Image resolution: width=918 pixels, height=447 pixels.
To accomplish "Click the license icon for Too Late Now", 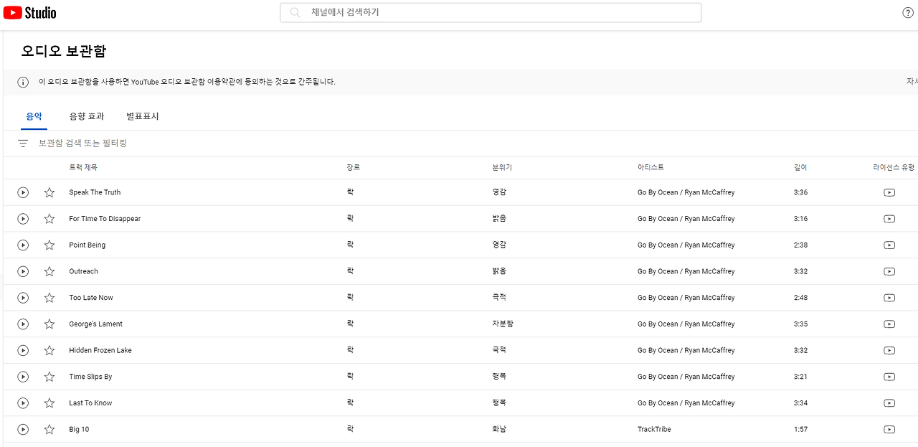I will (x=889, y=298).
